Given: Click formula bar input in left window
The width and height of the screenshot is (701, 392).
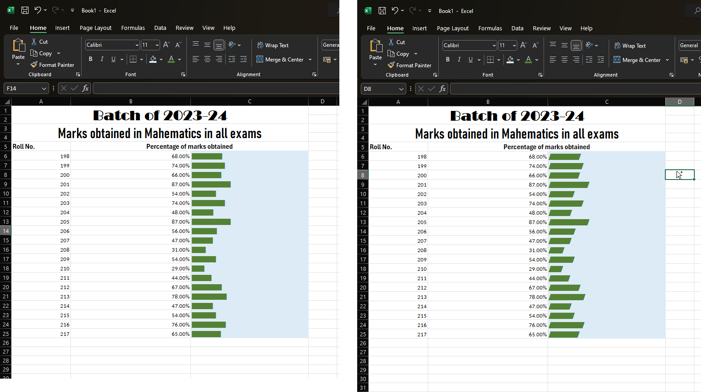Looking at the screenshot, I should 216,88.
